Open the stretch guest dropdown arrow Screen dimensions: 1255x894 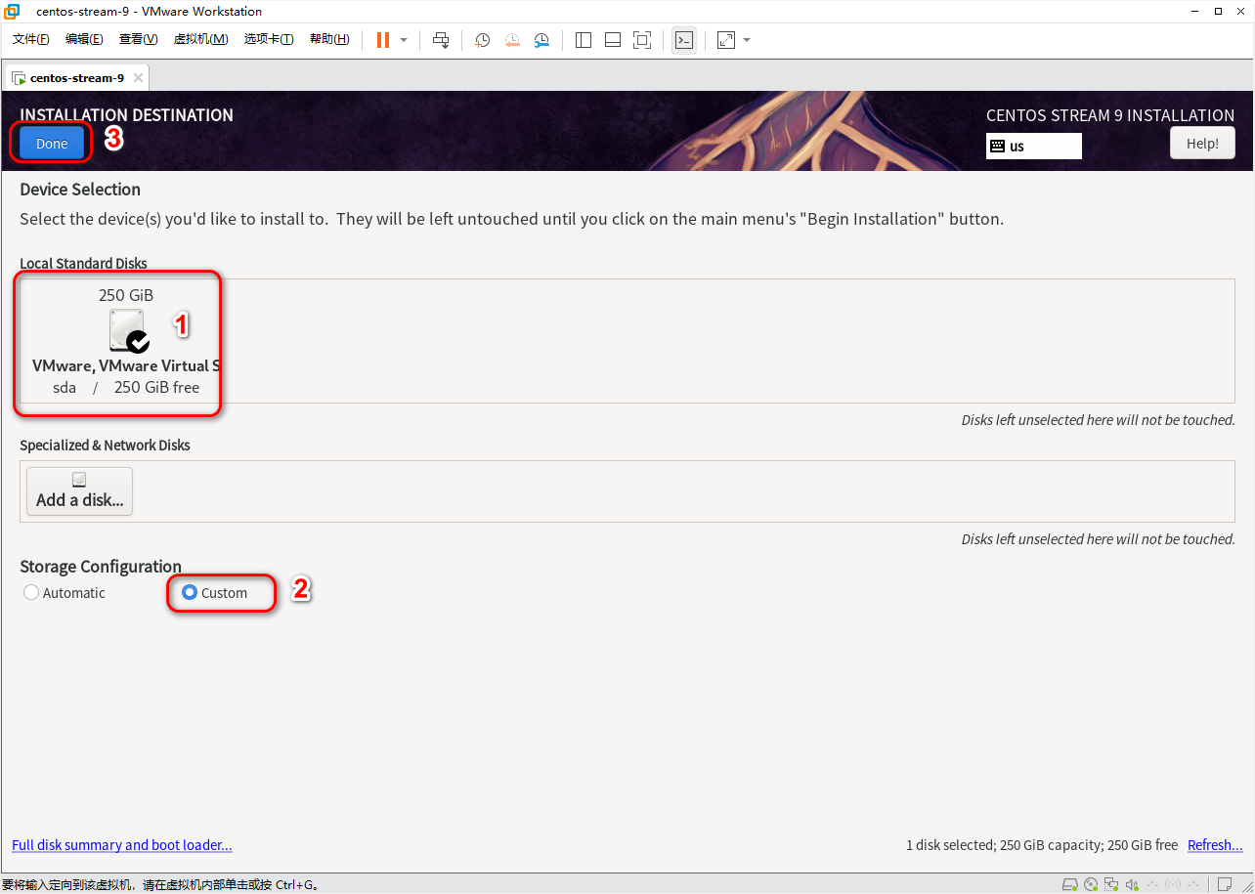(748, 40)
